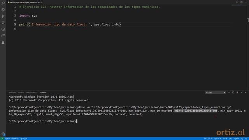Split the editor to the right
This screenshot has width=249, height=140.
[241, 2]
